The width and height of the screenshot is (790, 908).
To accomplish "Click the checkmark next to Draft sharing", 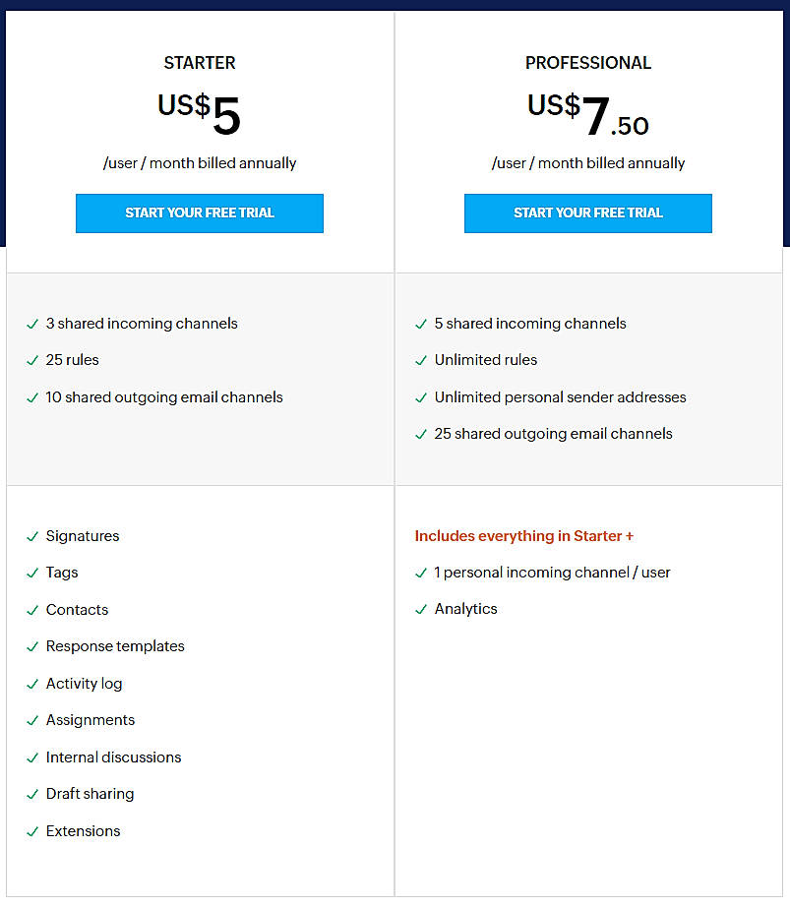I will click(31, 794).
